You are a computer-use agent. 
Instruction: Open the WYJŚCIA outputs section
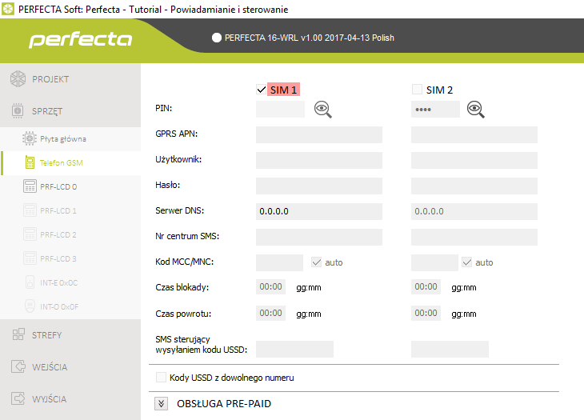[x=50, y=399]
